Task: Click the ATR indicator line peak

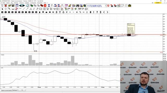Action: [x=76, y=69]
